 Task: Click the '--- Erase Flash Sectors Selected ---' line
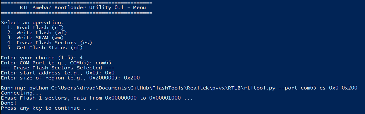pos(57,68)
